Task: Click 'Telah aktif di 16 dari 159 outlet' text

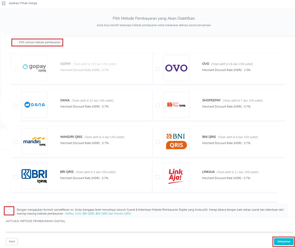Action: pyautogui.click(x=232, y=64)
